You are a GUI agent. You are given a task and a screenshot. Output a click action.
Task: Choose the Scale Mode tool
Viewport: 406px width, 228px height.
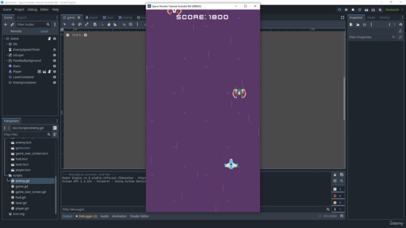[x=86, y=24]
